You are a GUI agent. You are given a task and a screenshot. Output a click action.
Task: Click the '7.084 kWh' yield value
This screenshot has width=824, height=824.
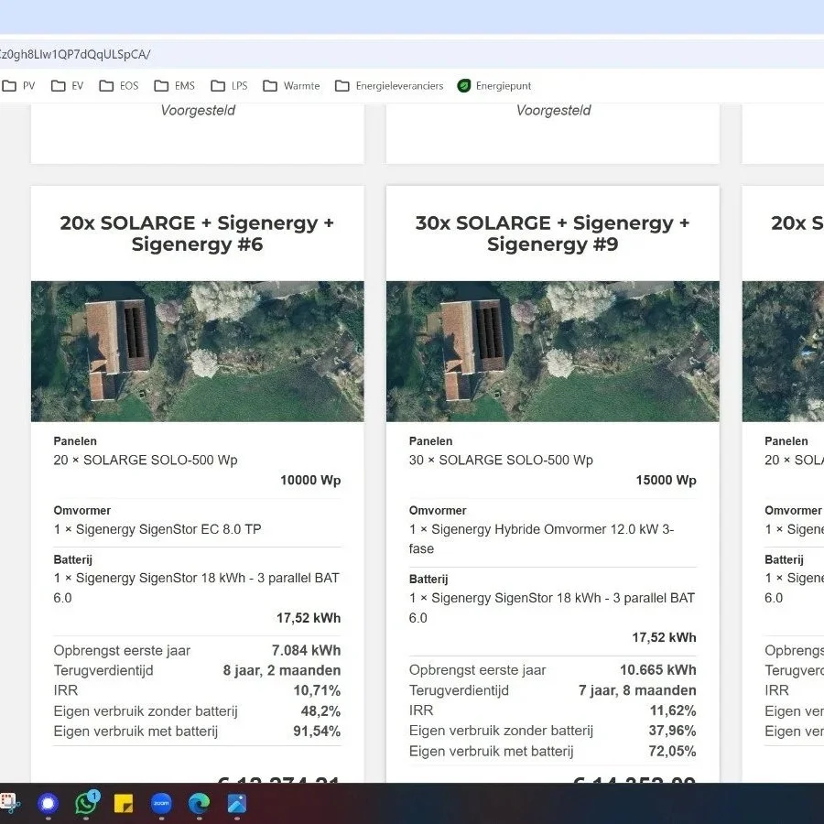[306, 650]
